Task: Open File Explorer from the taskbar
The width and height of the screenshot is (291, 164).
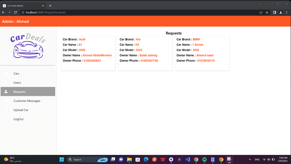Action: (x=129, y=159)
